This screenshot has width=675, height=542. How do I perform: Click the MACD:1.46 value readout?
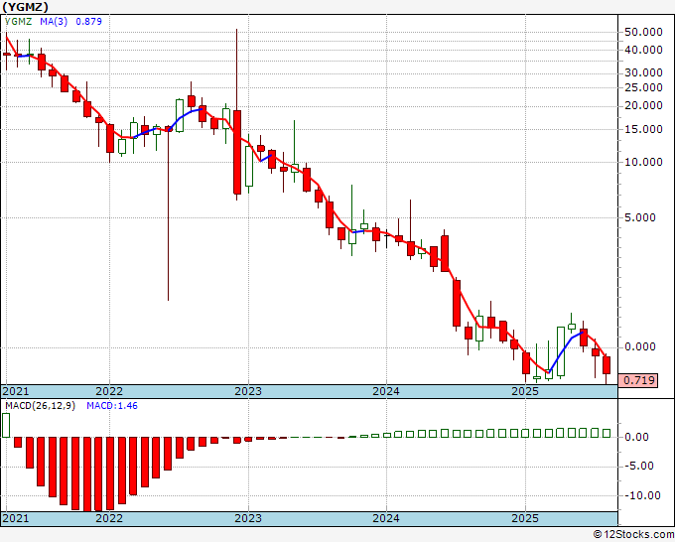[x=112, y=406]
